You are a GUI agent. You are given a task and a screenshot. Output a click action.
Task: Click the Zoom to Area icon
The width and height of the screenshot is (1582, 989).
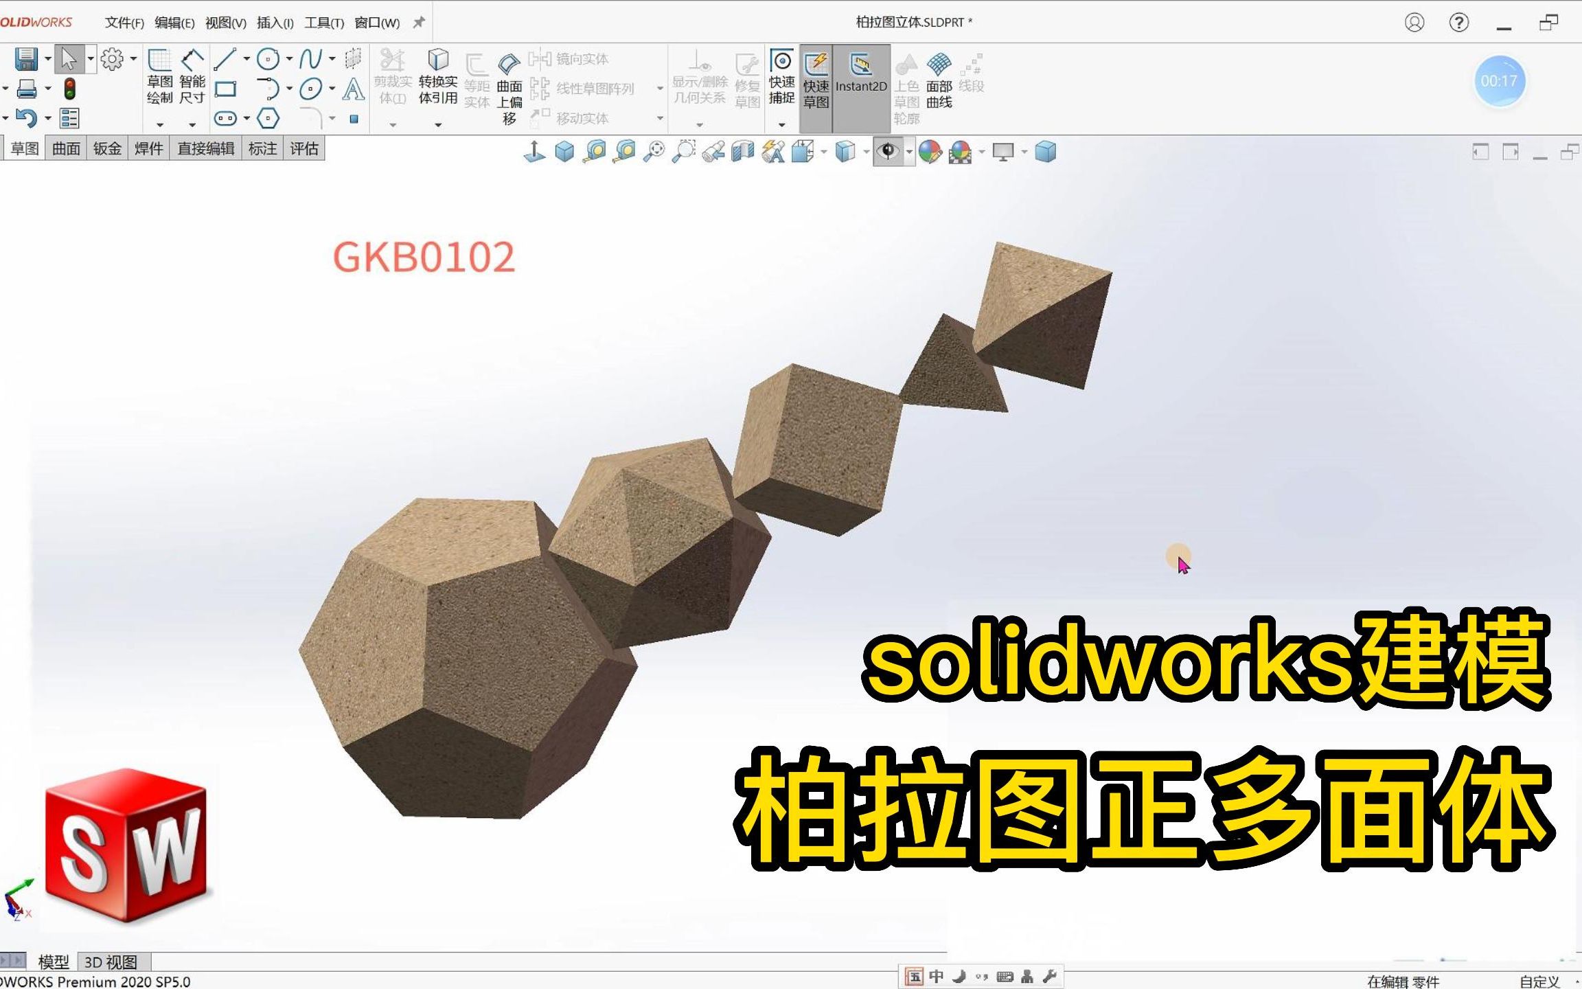683,151
